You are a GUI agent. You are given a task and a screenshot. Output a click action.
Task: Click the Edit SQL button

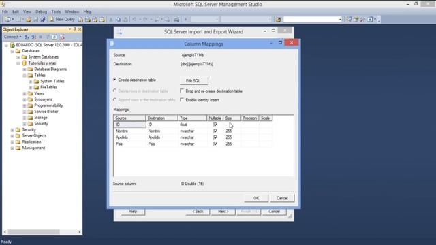pyautogui.click(x=193, y=81)
